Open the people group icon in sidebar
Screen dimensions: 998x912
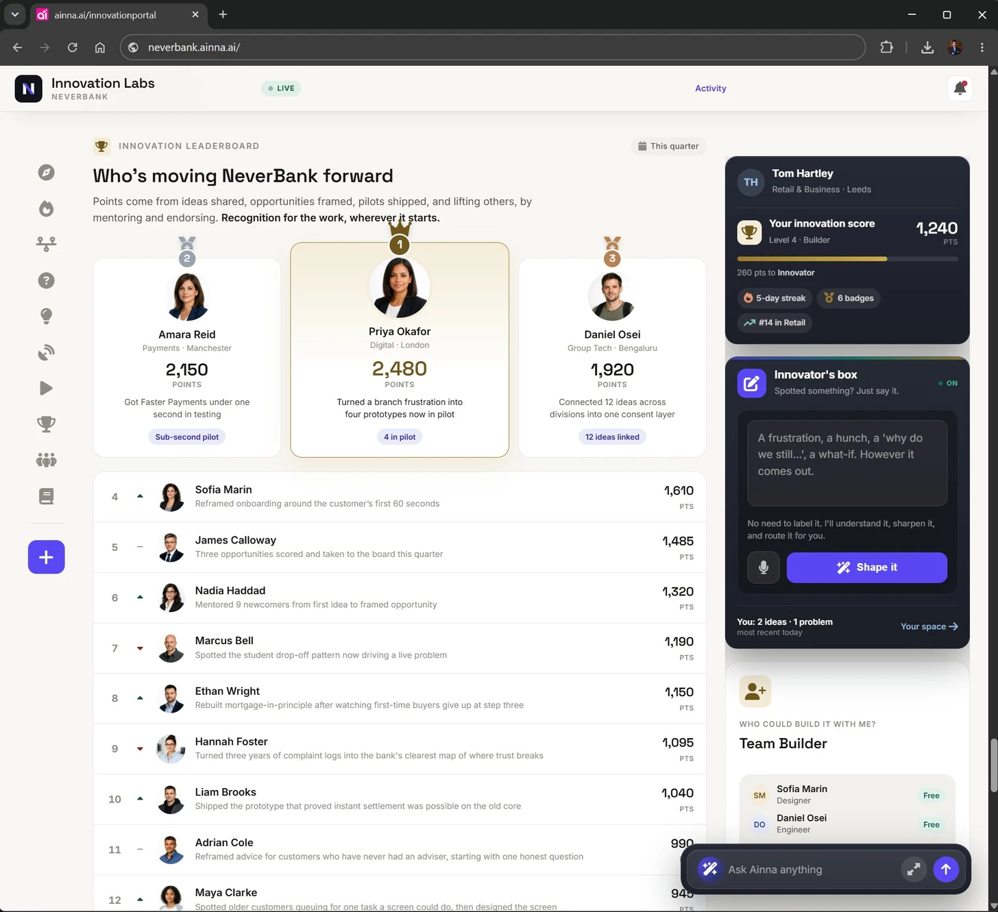(x=46, y=460)
